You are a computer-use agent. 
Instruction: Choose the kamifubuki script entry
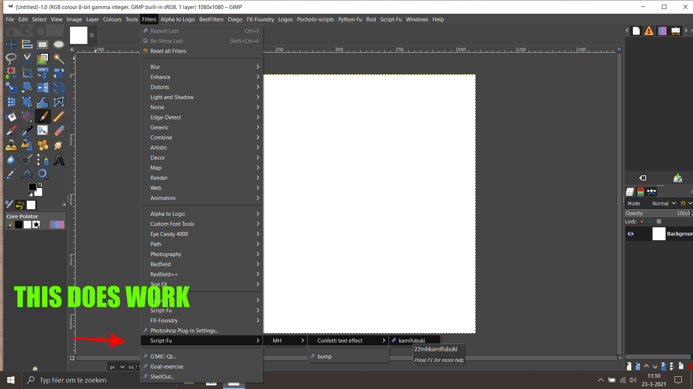[x=415, y=341]
